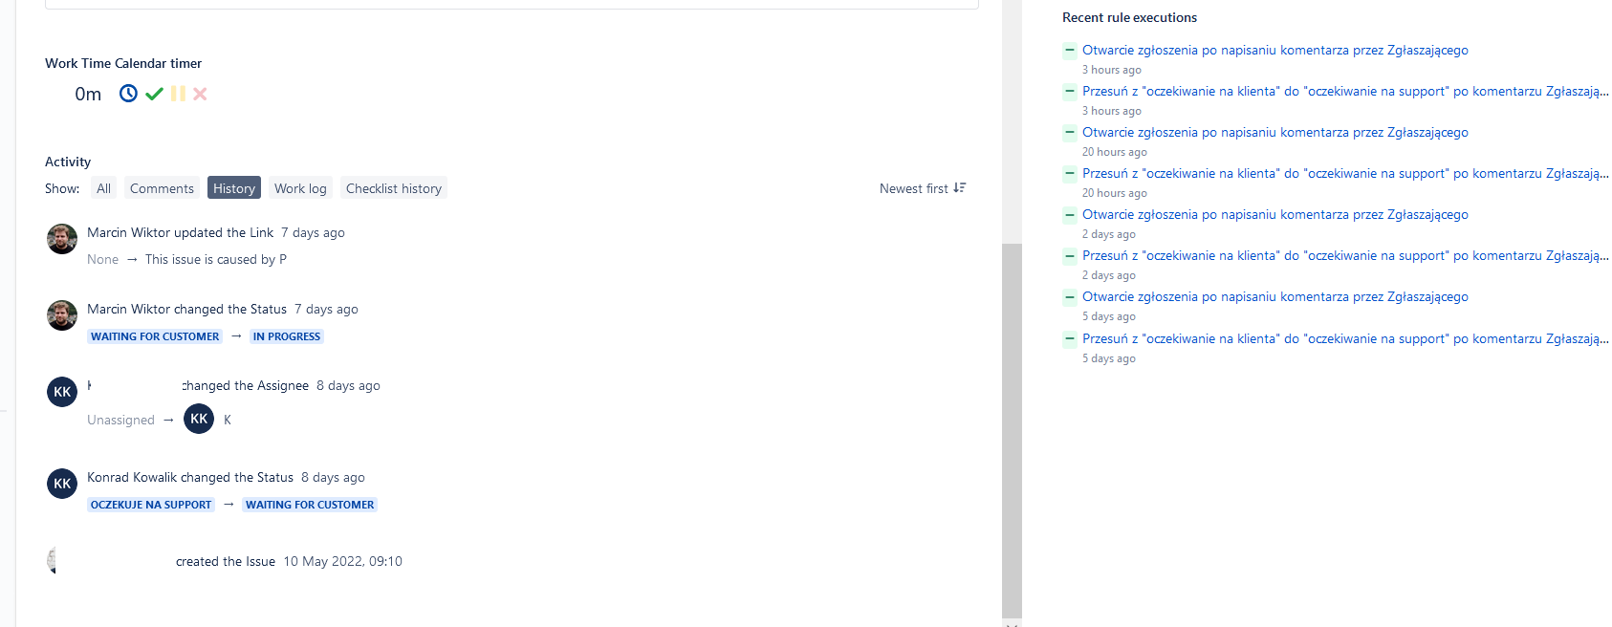This screenshot has width=1612, height=627.
Task: Click status icon of 'Przesuń' rule 20 hours ago
Action: (1070, 173)
